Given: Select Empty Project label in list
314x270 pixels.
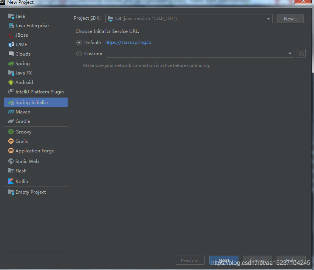Looking at the screenshot, I should [31, 192].
